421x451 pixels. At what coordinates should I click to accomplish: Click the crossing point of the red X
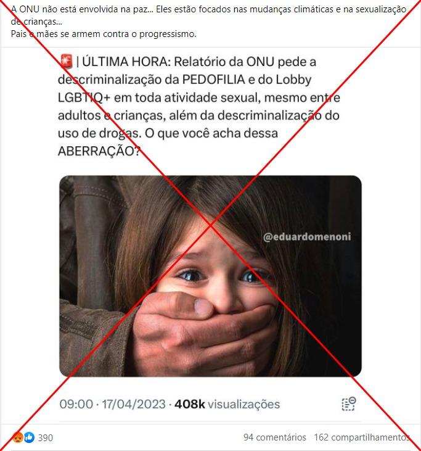coord(211,225)
